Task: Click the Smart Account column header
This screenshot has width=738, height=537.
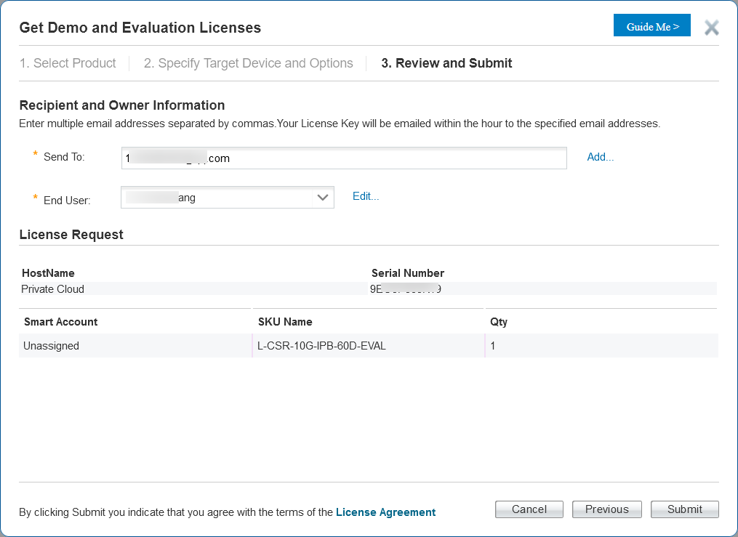Action: pos(61,322)
